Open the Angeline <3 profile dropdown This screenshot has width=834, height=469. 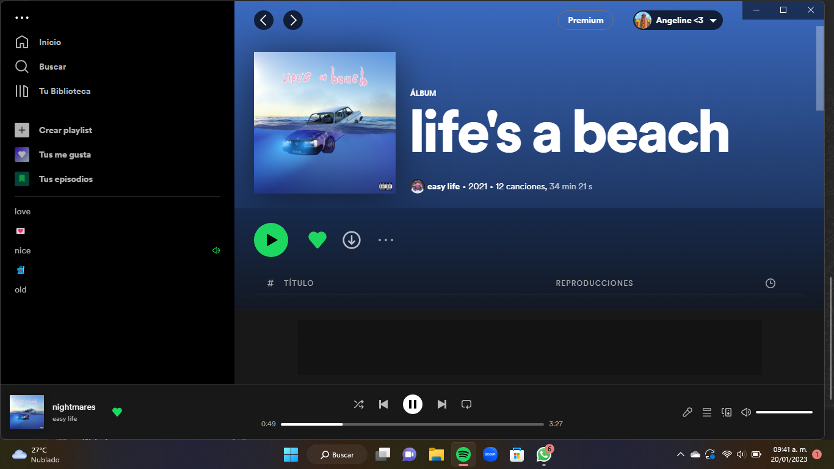(x=678, y=20)
